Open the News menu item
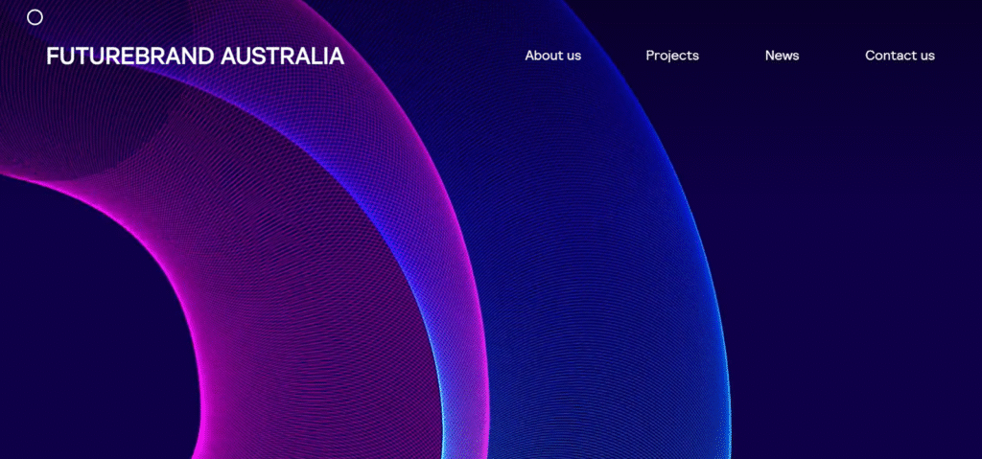Image resolution: width=982 pixels, height=459 pixels. (782, 56)
